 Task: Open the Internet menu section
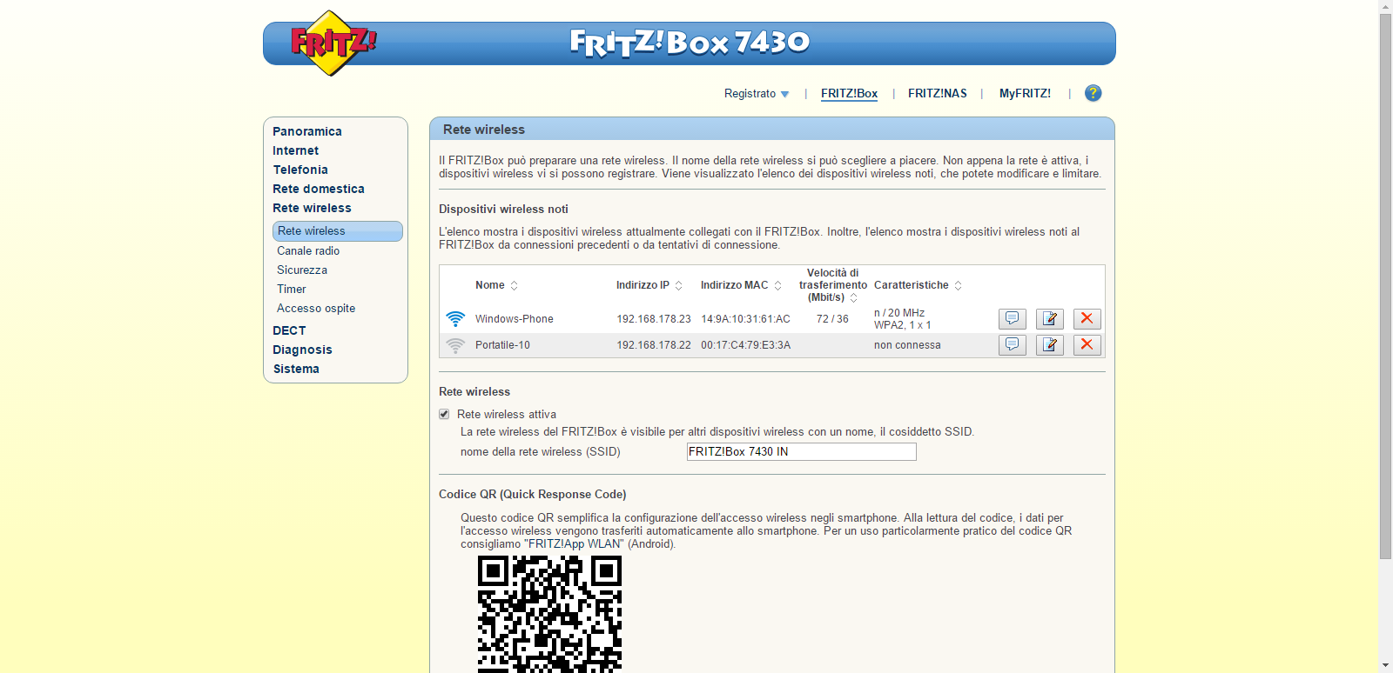pos(296,150)
